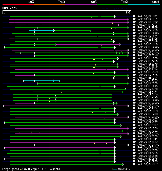This screenshot has width=162, height=171.
Task: Select hit label UniRef100_B7Q6P6
Action: (145, 159)
